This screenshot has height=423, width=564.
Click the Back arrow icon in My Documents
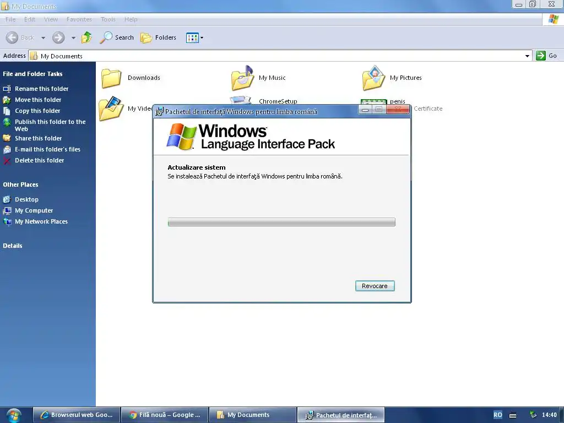(12, 37)
